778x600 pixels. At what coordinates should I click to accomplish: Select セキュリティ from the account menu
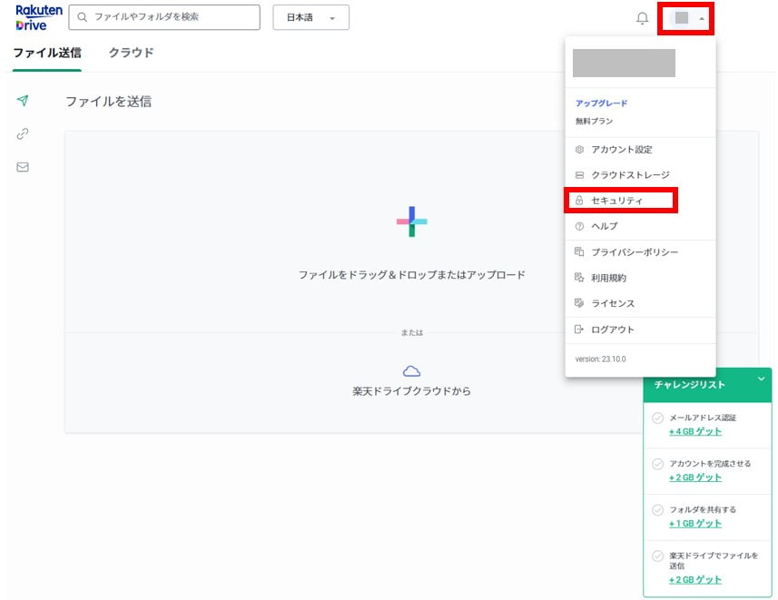coord(616,200)
